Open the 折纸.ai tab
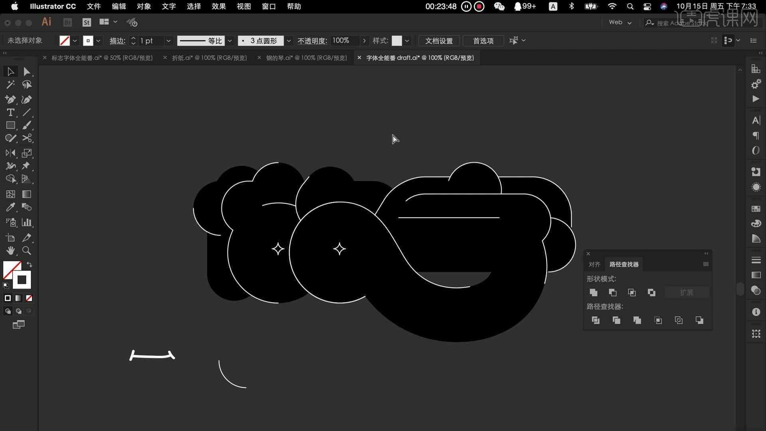 point(209,57)
